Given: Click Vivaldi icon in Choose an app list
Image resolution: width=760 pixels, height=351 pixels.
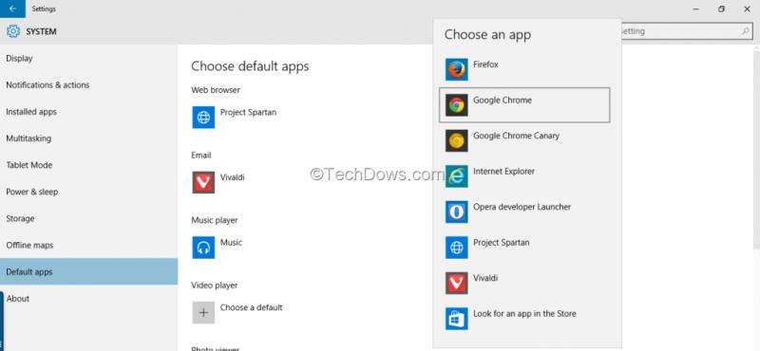Looking at the screenshot, I should [456, 284].
